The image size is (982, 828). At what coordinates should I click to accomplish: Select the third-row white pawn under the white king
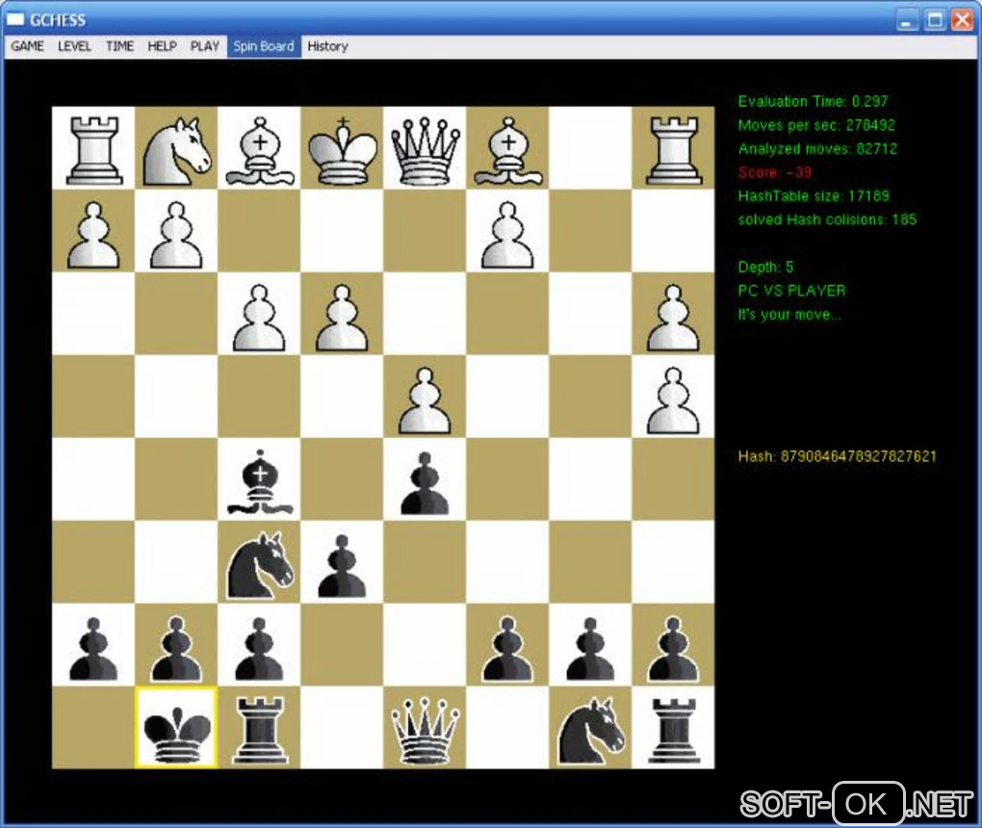(x=343, y=317)
